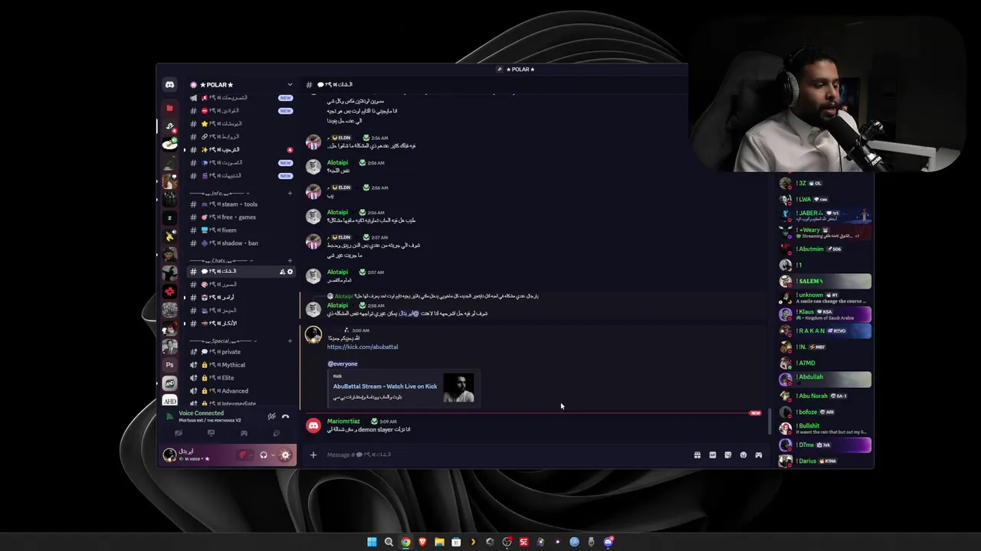Open Brave browser from taskbar
Image resolution: width=981 pixels, height=551 pixels.
[422, 542]
